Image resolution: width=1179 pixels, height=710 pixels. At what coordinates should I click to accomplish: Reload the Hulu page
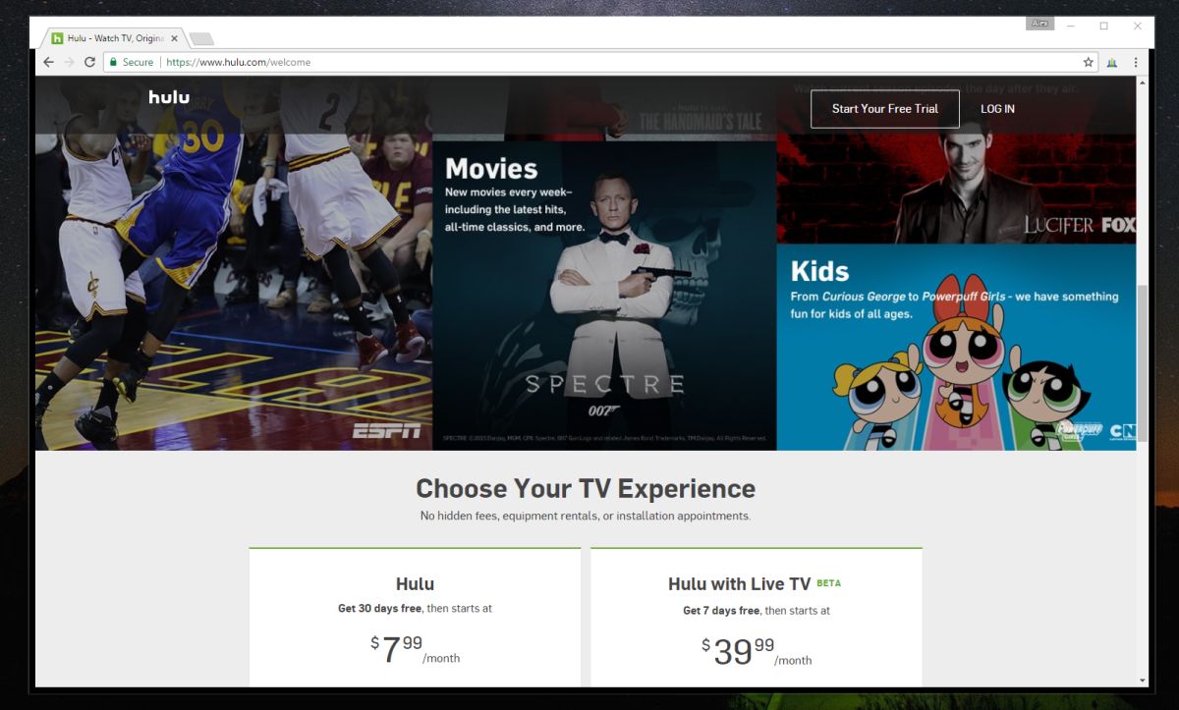(89, 62)
